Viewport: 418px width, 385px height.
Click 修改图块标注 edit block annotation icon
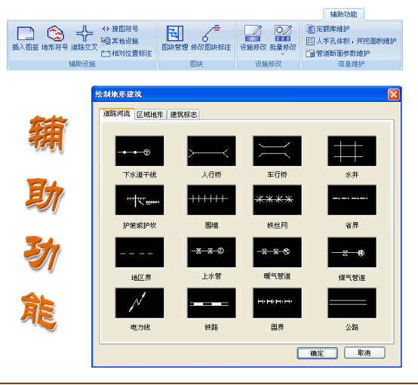pyautogui.click(x=211, y=38)
